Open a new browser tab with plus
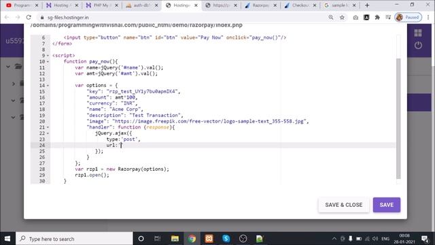 367,5
